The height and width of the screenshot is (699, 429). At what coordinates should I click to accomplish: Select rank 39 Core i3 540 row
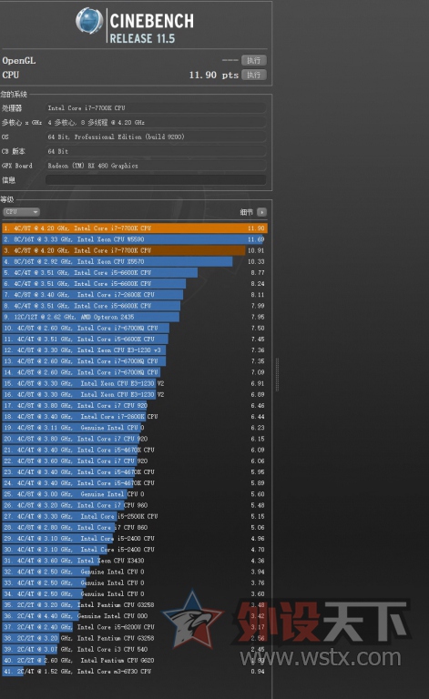click(x=135, y=650)
